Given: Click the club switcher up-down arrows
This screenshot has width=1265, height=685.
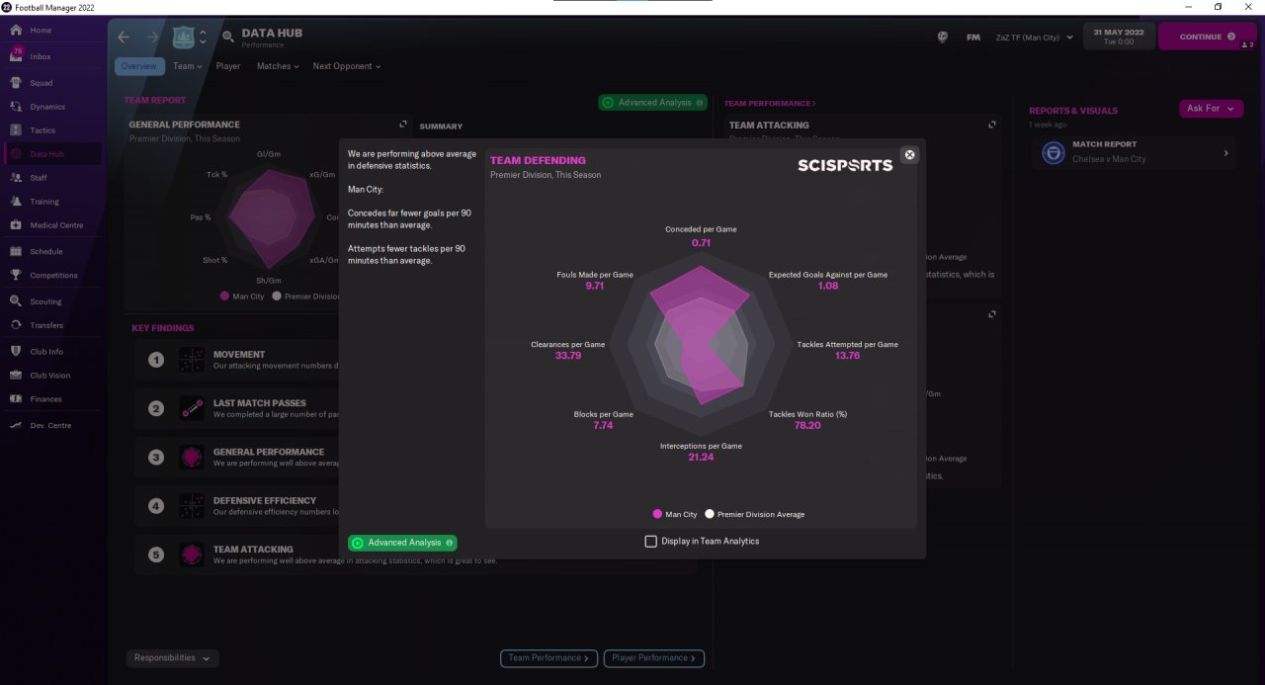Looking at the screenshot, I should [203, 38].
